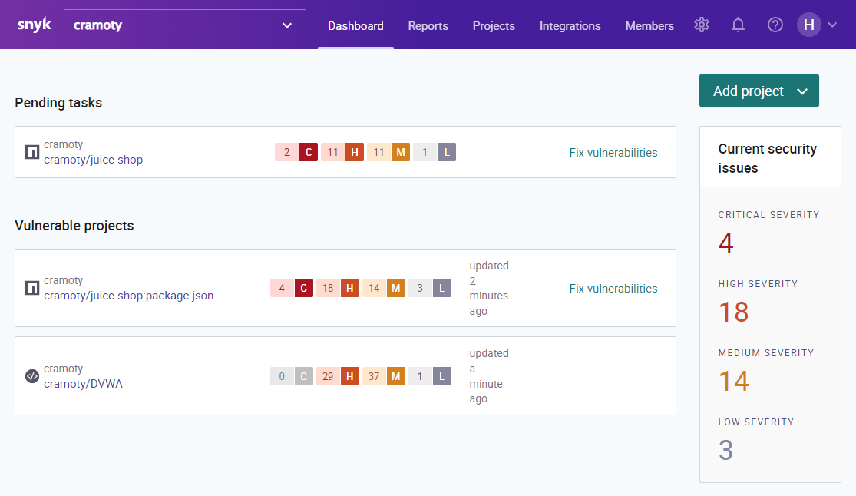
Task: Click the low L badge in juice-shop pending task
Action: click(447, 152)
